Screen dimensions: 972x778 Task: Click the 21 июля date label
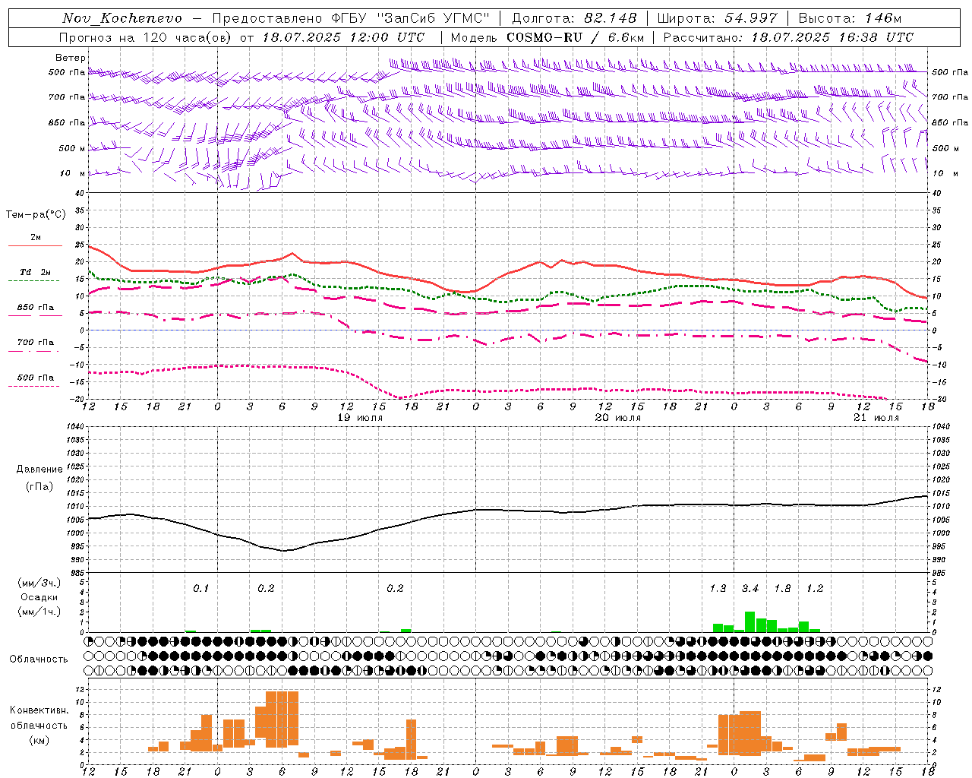[876, 417]
